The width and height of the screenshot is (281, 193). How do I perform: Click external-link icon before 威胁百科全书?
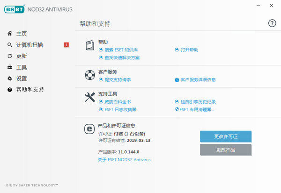coord(101,101)
